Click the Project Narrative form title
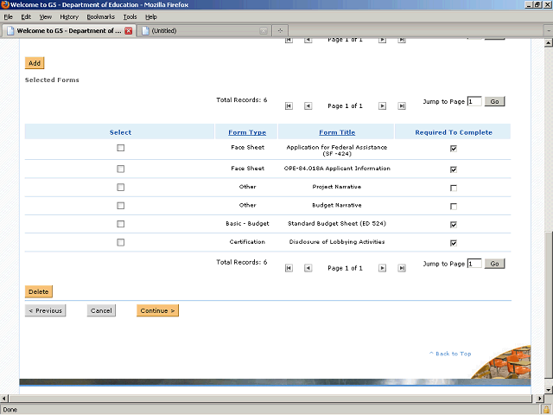The width and height of the screenshot is (553, 415). [x=337, y=187]
